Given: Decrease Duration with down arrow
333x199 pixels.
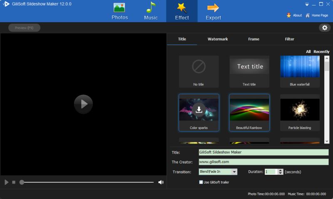Looking at the screenshot, I should pyautogui.click(x=281, y=173).
